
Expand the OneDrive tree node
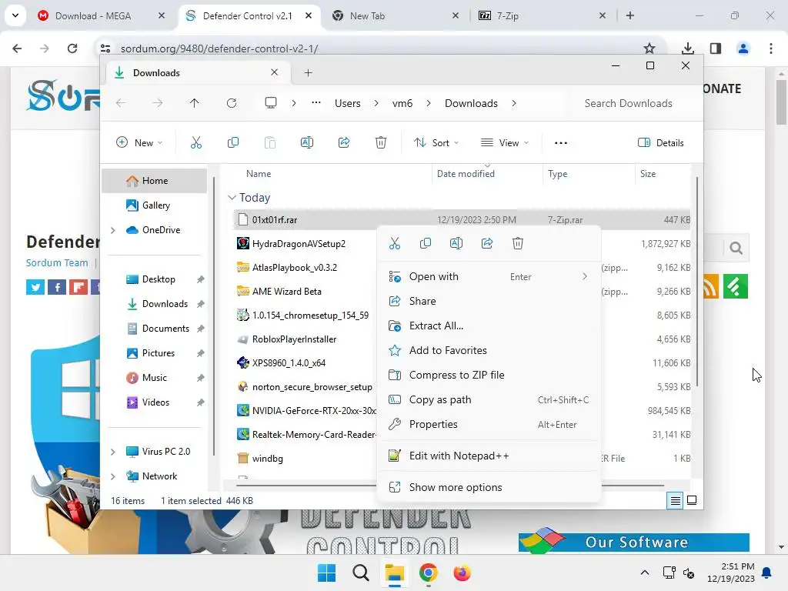coord(113,230)
